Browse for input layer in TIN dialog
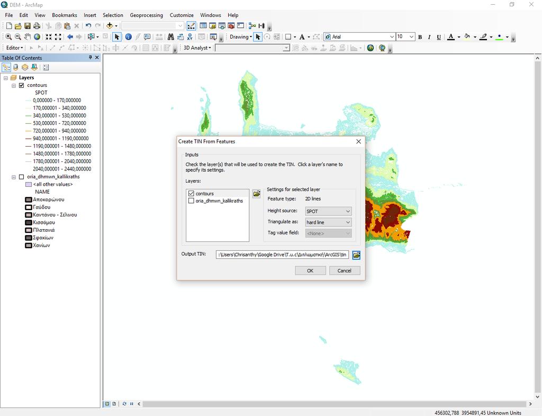 pos(257,194)
